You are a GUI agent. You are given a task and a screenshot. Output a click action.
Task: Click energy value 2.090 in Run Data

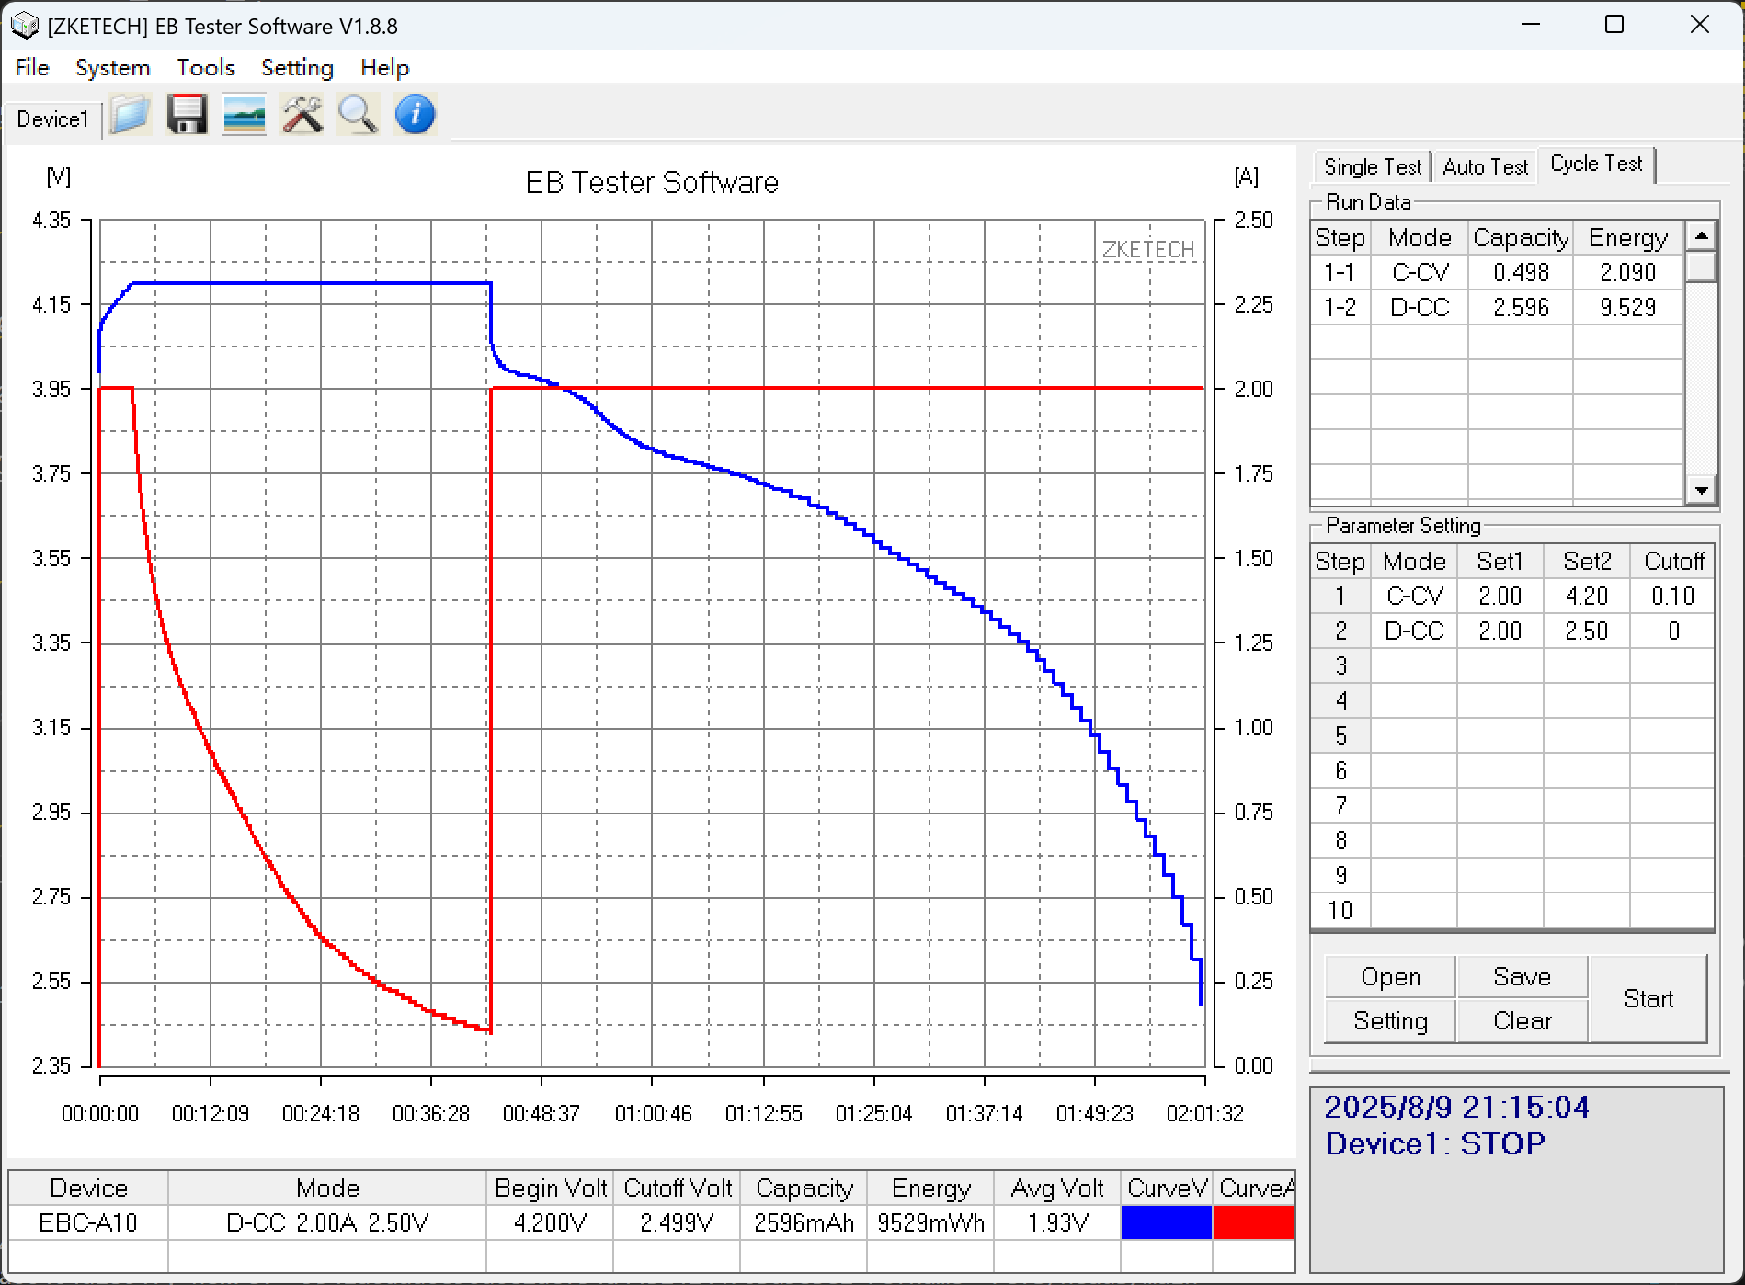pyautogui.click(x=1628, y=273)
